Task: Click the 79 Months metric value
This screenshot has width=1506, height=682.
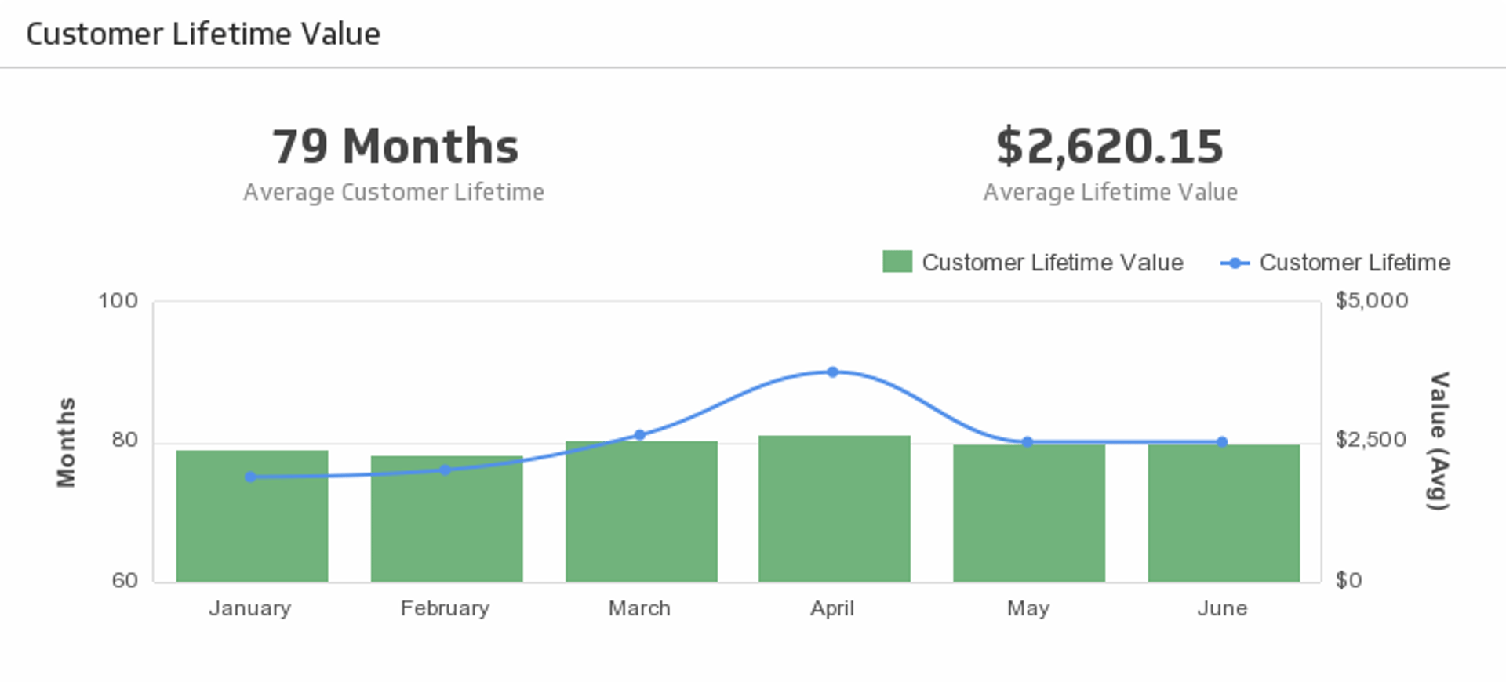Action: 395,147
